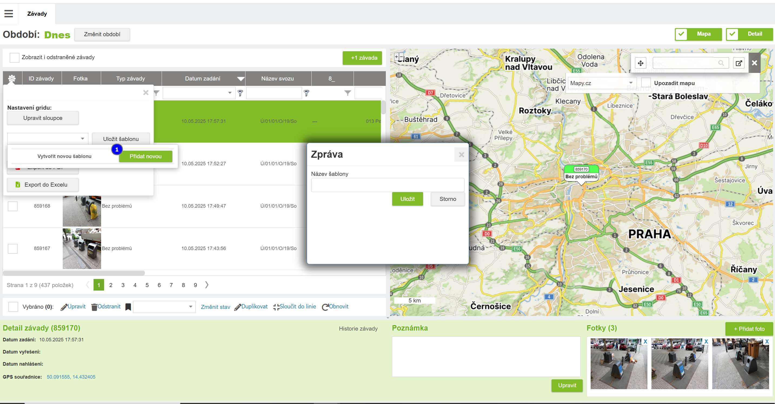Image resolution: width=775 pixels, height=404 pixels.
Task: Click the Historie závady link
Action: click(358, 329)
